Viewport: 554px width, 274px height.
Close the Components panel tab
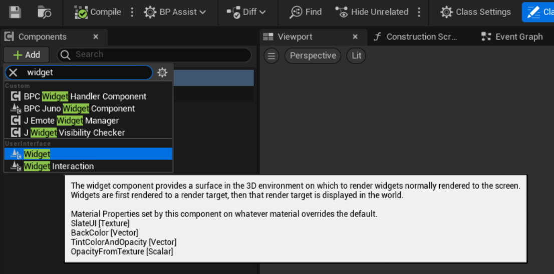click(96, 36)
